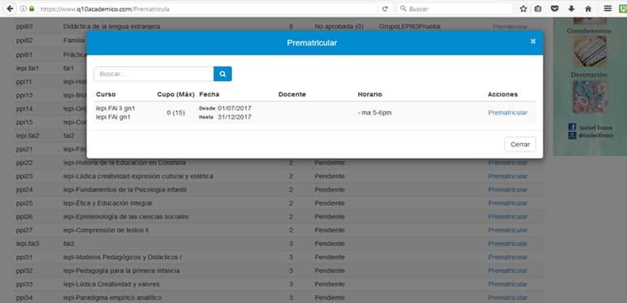The image size is (627, 303).
Task: Click the Prematricular link in the dialog row
Action: 508,113
